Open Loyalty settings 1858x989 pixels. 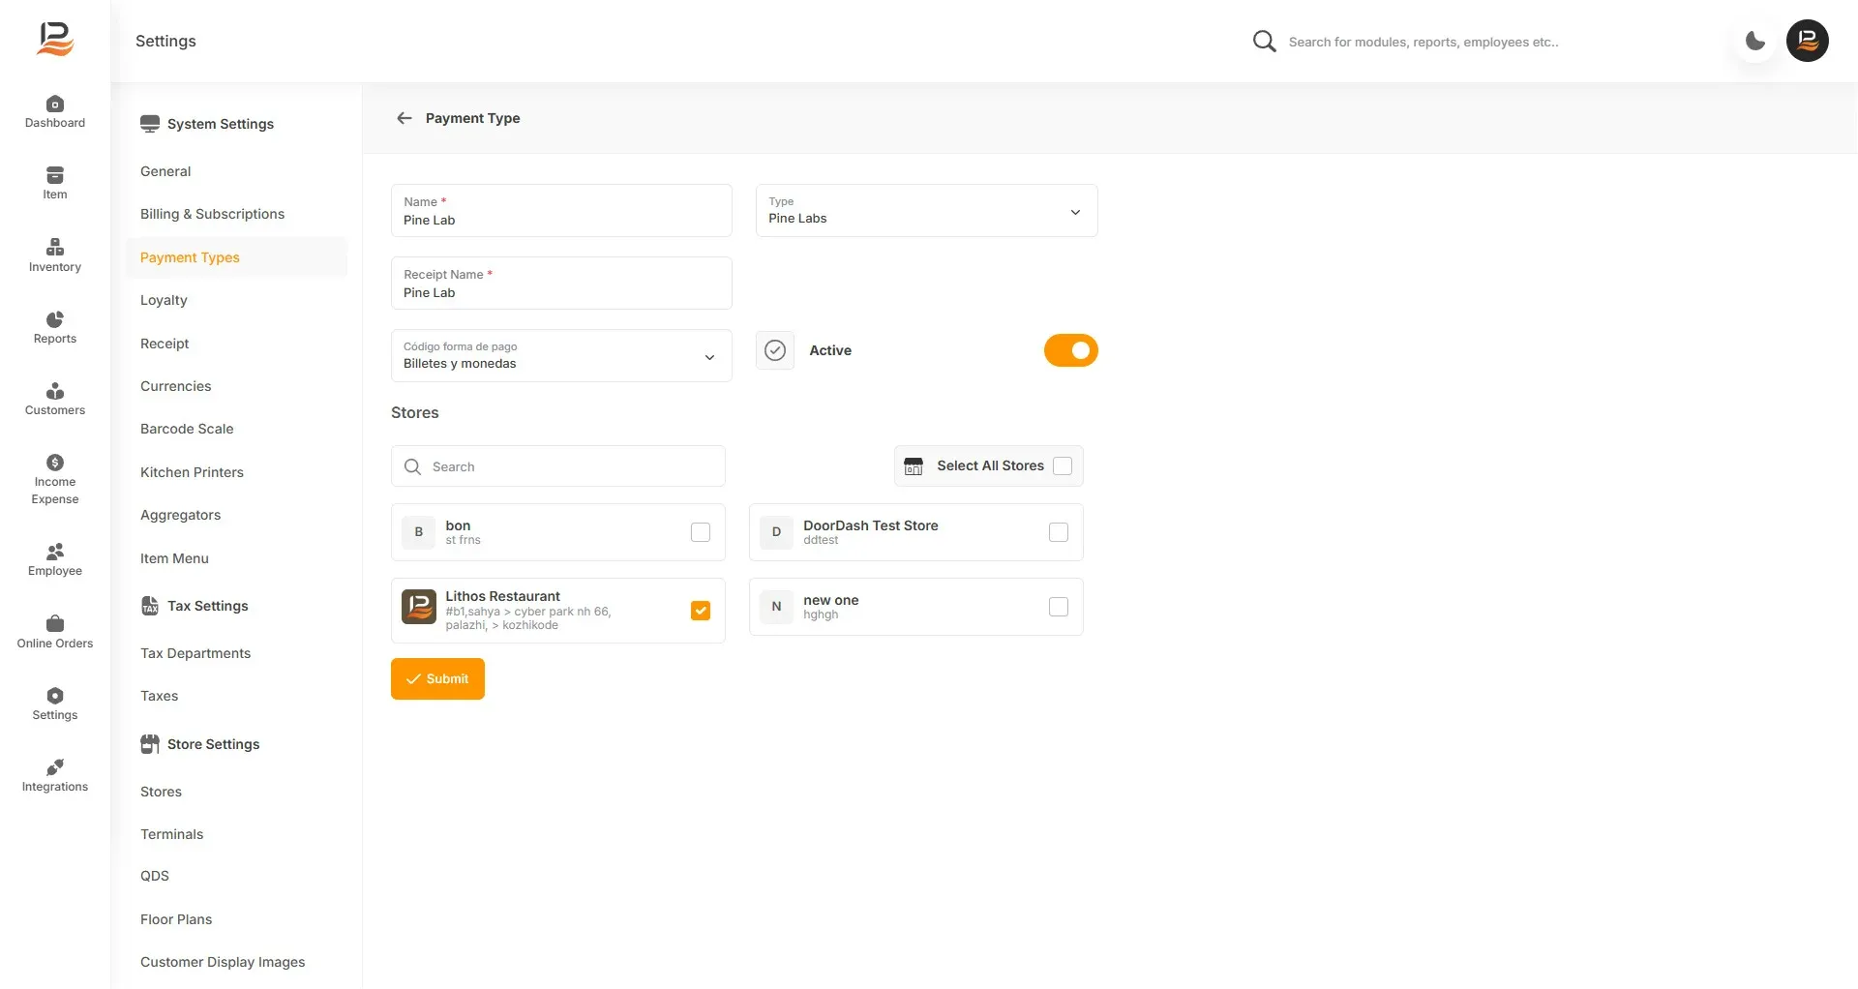164,300
